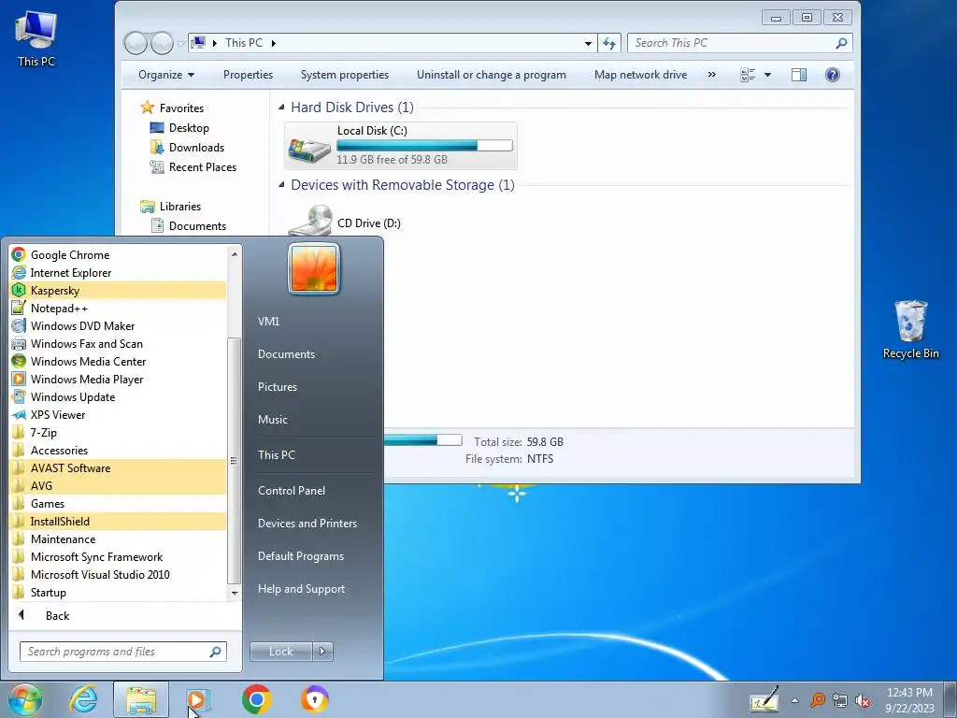
Task: Click the Explorer help icon
Action: 833,75
